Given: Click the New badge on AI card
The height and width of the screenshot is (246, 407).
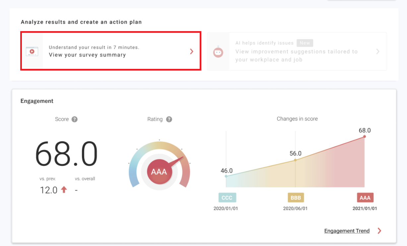Looking at the screenshot, I should point(305,43).
